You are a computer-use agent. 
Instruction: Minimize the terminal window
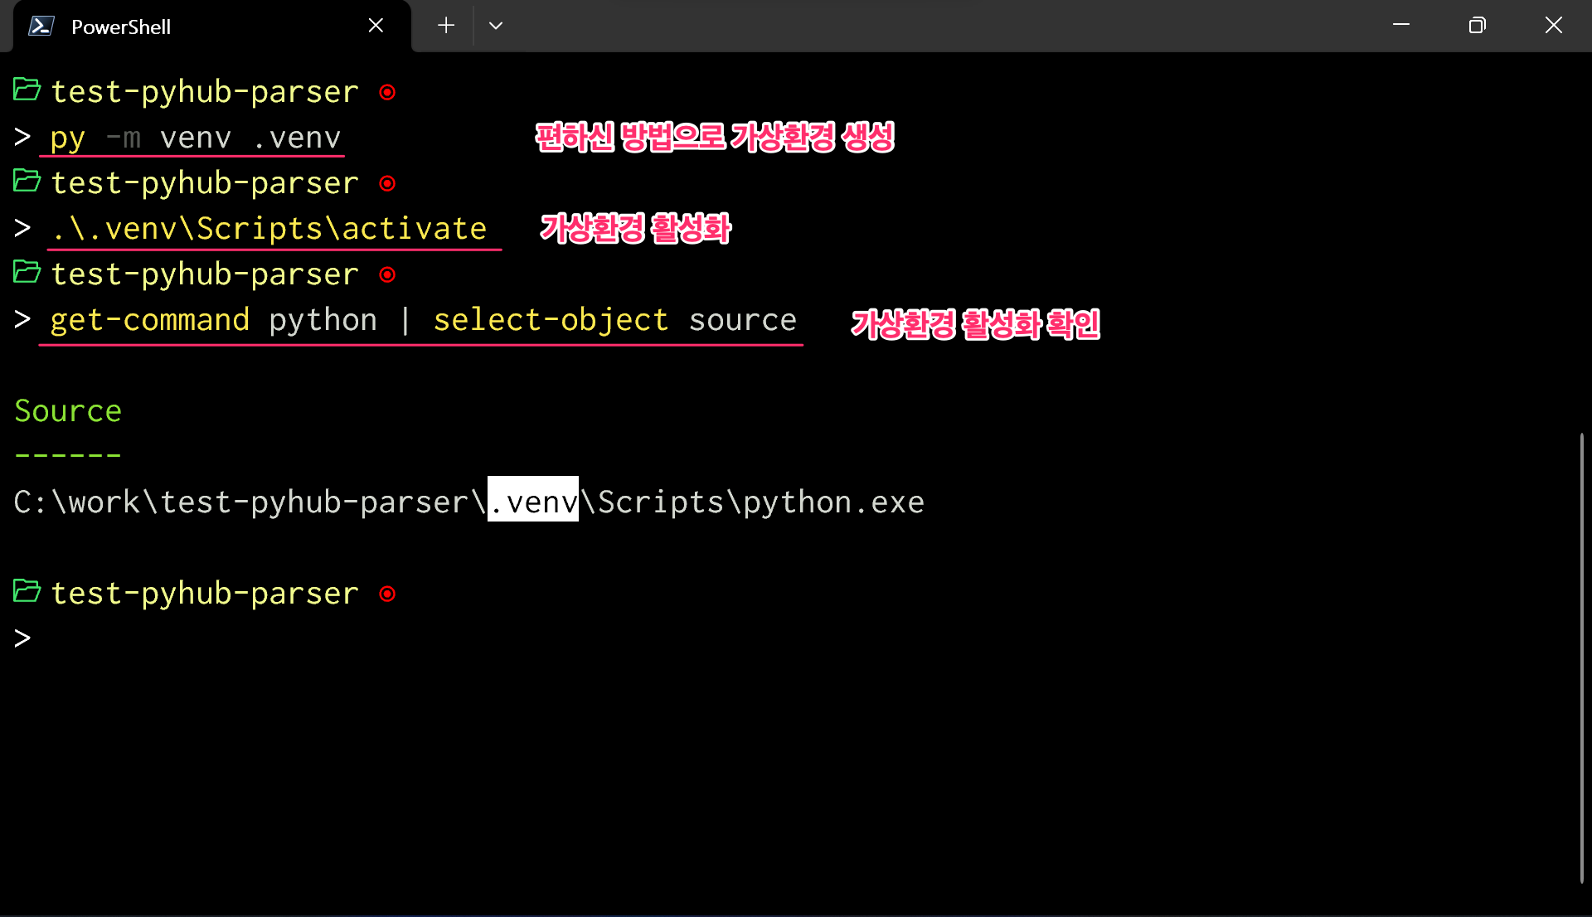click(1401, 26)
